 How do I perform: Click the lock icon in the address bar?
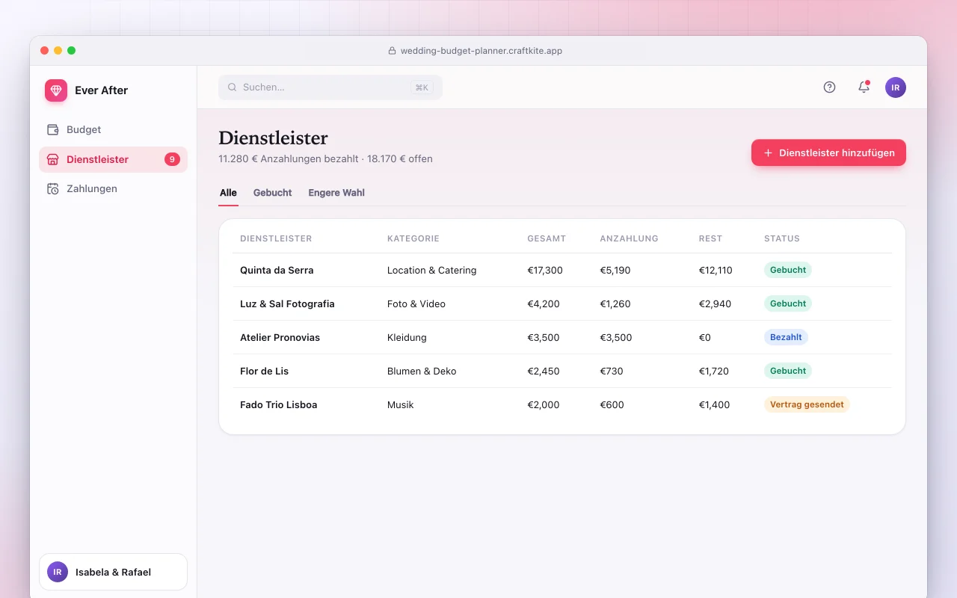pos(392,51)
